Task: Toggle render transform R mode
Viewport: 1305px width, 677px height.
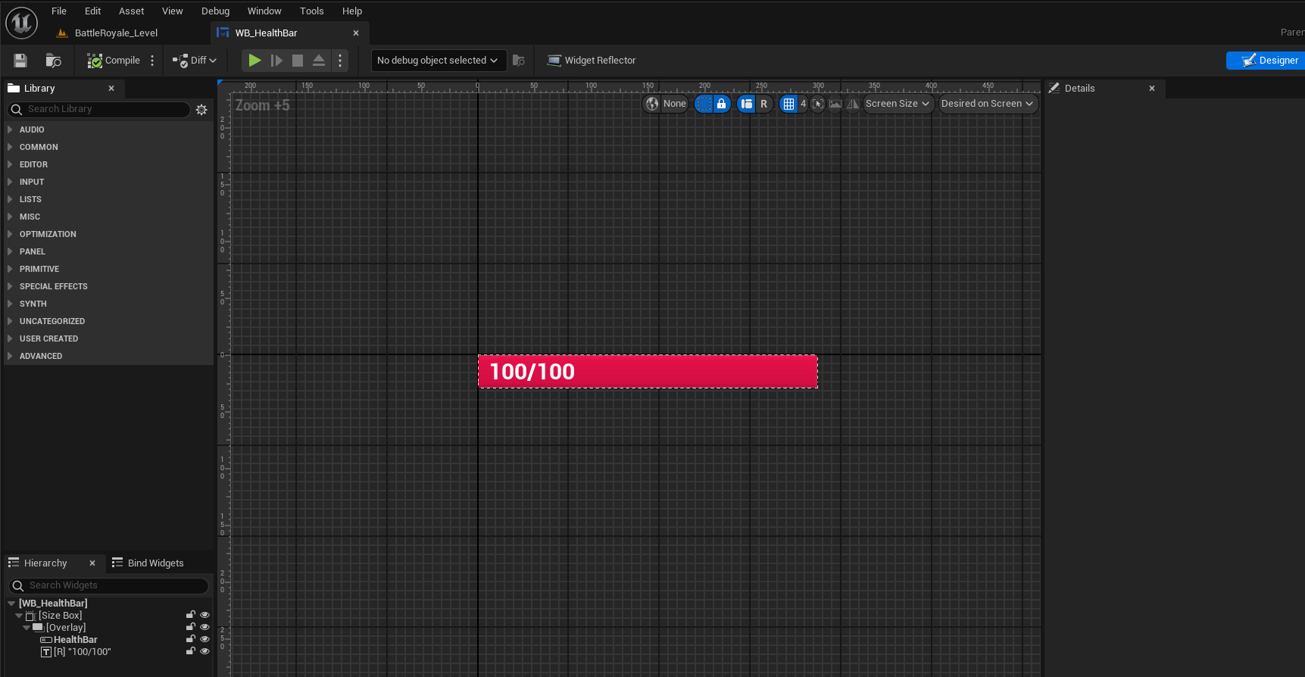Action: tap(764, 105)
